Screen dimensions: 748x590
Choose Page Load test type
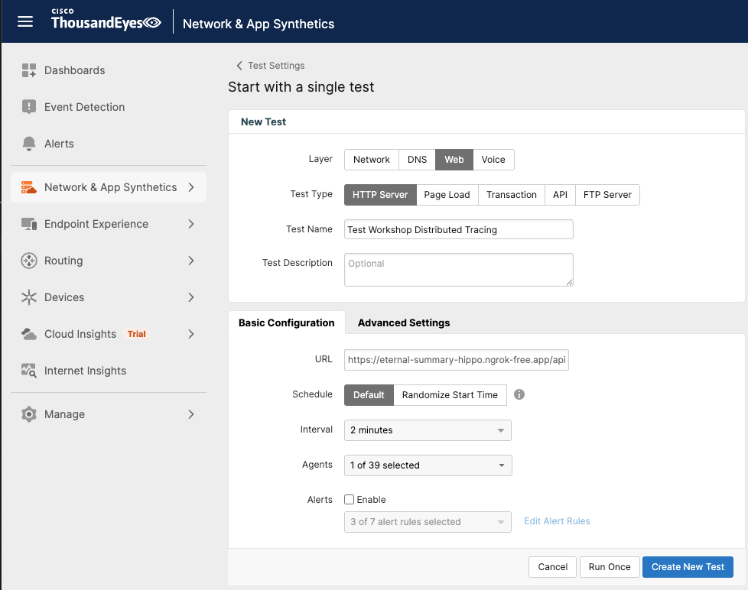(x=447, y=195)
